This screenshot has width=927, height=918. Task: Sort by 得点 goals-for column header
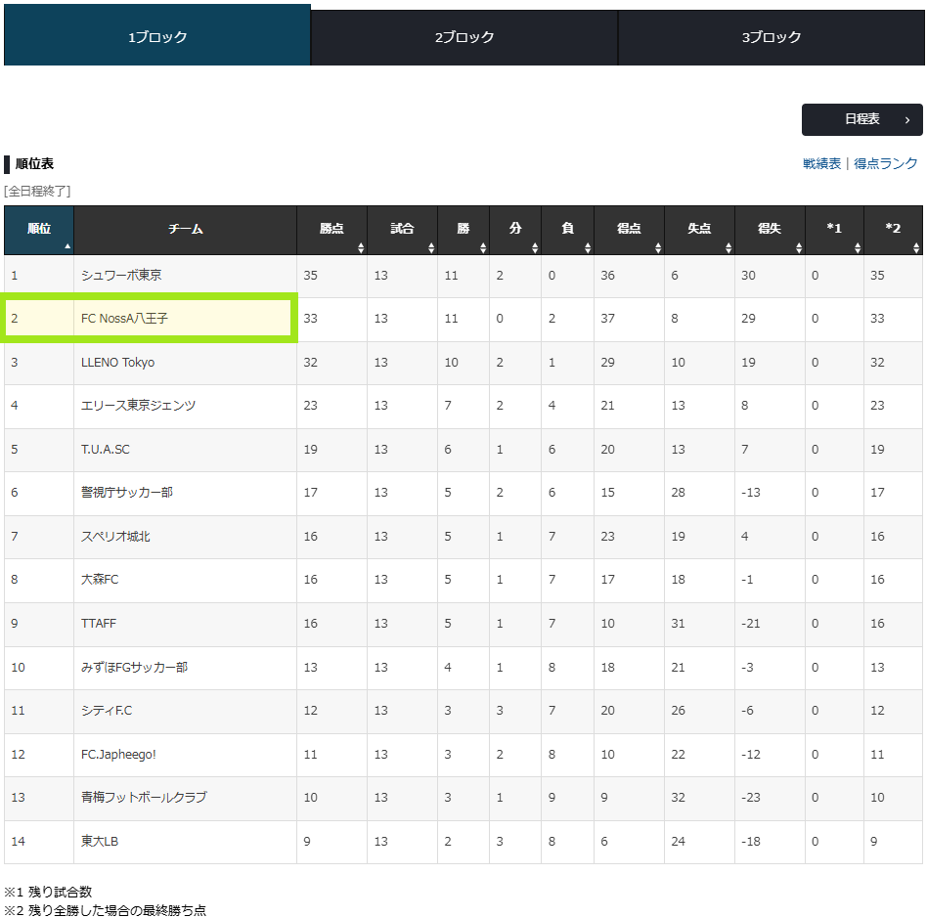point(629,230)
